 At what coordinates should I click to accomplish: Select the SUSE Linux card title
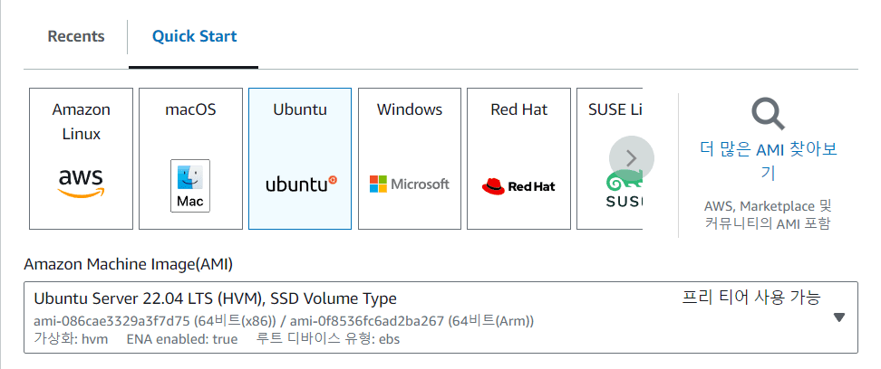point(615,109)
